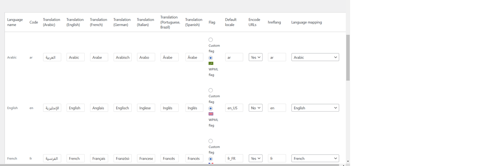The width and height of the screenshot is (488, 166).
Task: Click the vertical scrollbar thumb
Action: 348,57
